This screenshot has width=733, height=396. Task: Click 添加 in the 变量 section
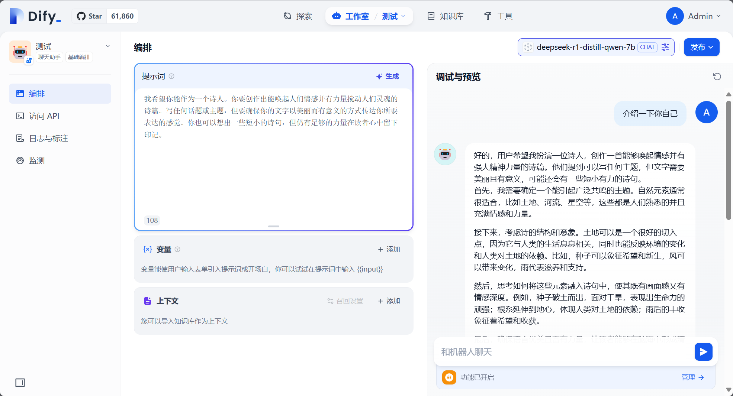(389, 249)
